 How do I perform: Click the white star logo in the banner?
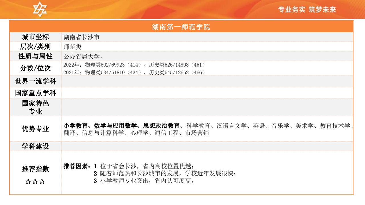click(x=40, y=9)
